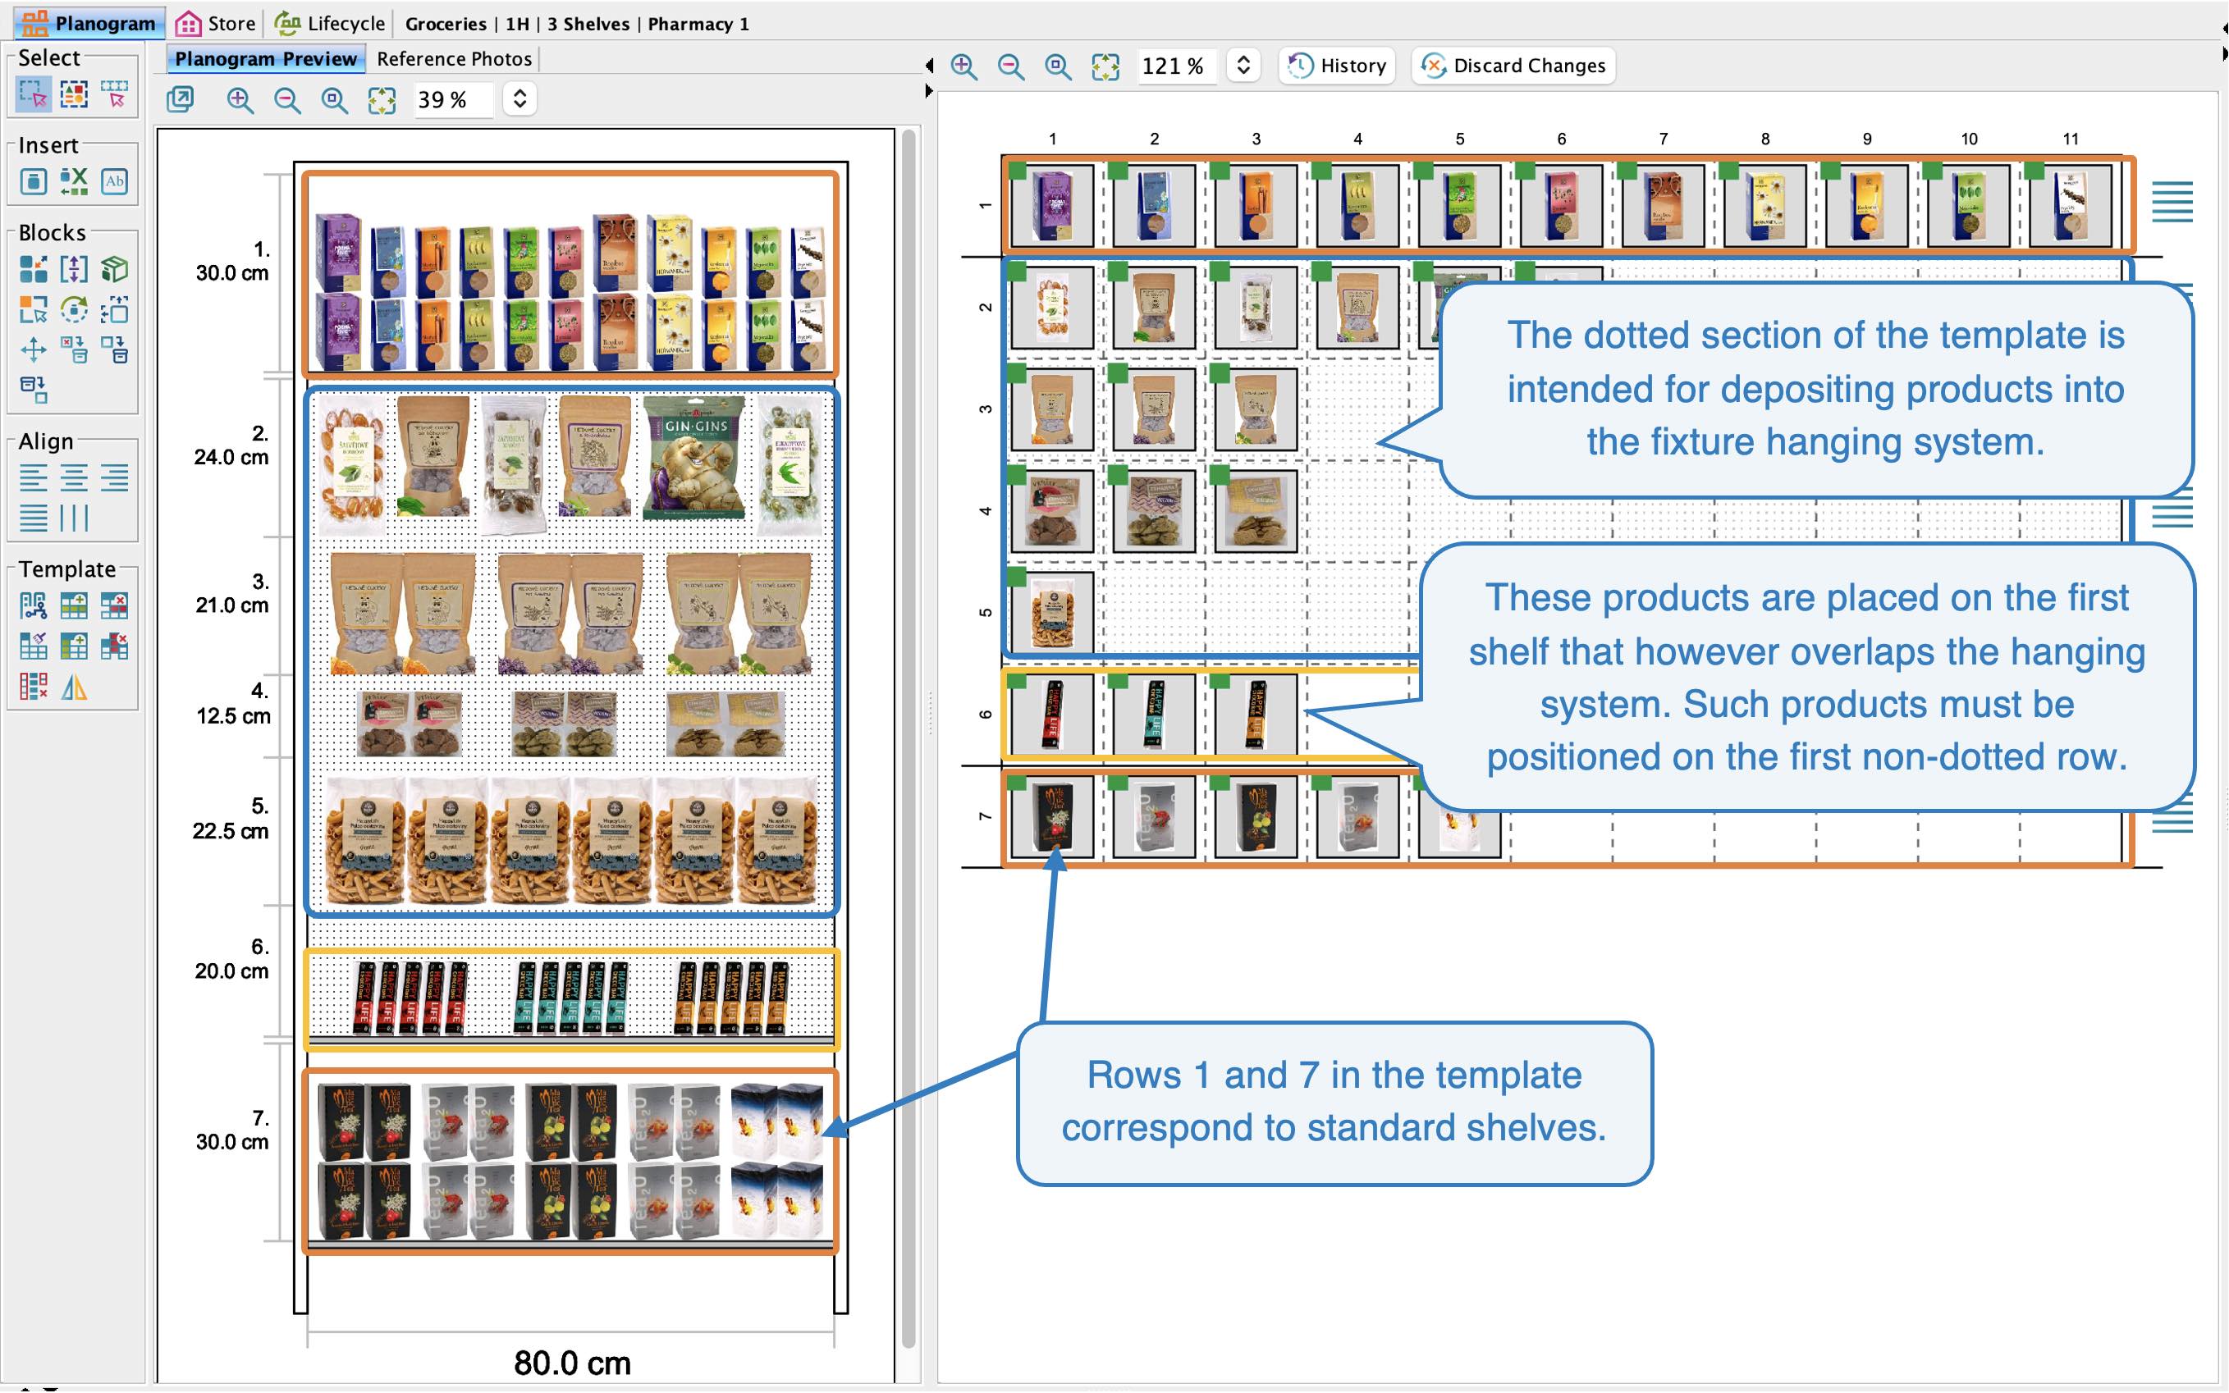Fit the planogram preview to window
The image size is (2229, 1393).
382,99
